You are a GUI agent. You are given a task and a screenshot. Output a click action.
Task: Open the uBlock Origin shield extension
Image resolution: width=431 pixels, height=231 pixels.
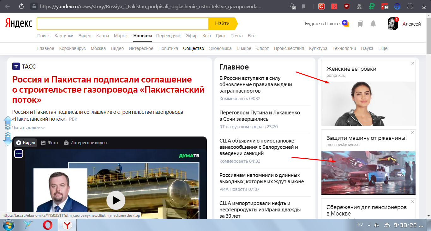point(346,6)
